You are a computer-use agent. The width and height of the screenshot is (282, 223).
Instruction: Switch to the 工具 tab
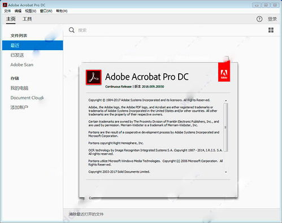(x=27, y=19)
